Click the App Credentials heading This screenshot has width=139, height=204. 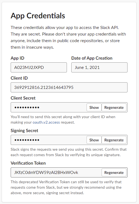[38, 16]
